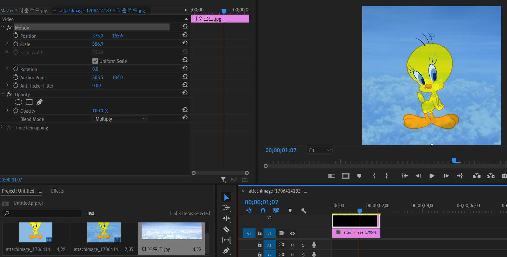Select the Slip tool
The height and width of the screenshot is (257, 507).
[x=226, y=240]
